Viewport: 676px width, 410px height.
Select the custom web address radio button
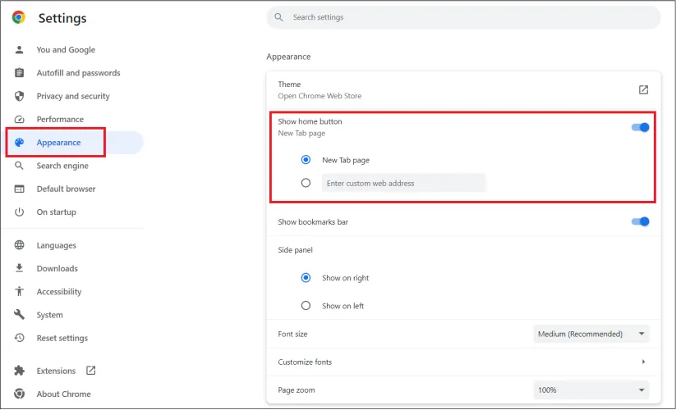tap(306, 183)
